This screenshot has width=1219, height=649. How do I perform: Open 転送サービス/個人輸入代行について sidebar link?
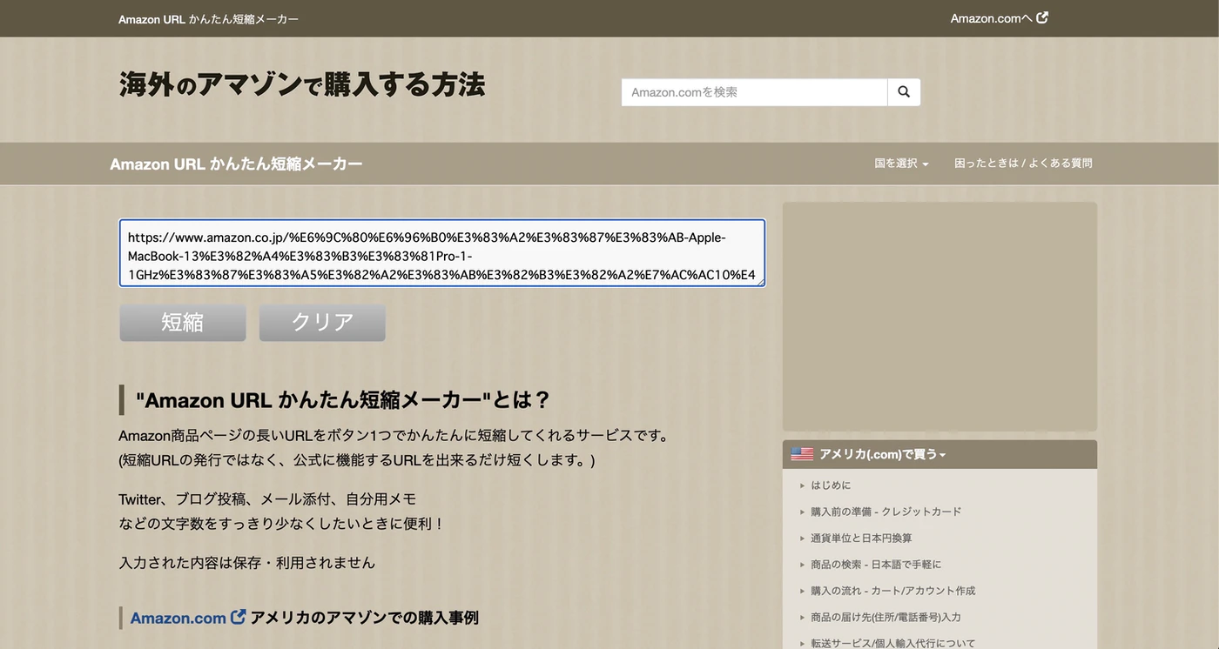[x=892, y=643]
